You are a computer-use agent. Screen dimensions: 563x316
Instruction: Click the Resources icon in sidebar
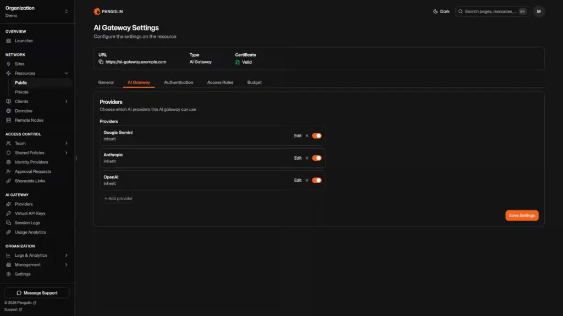(x=9, y=73)
